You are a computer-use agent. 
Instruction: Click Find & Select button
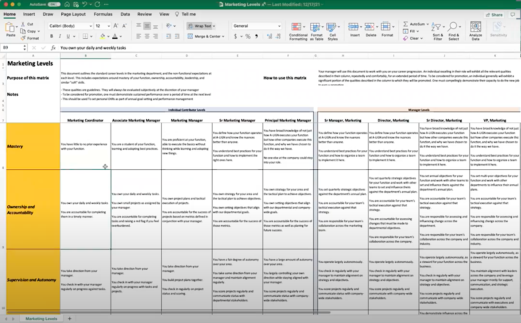[453, 31]
